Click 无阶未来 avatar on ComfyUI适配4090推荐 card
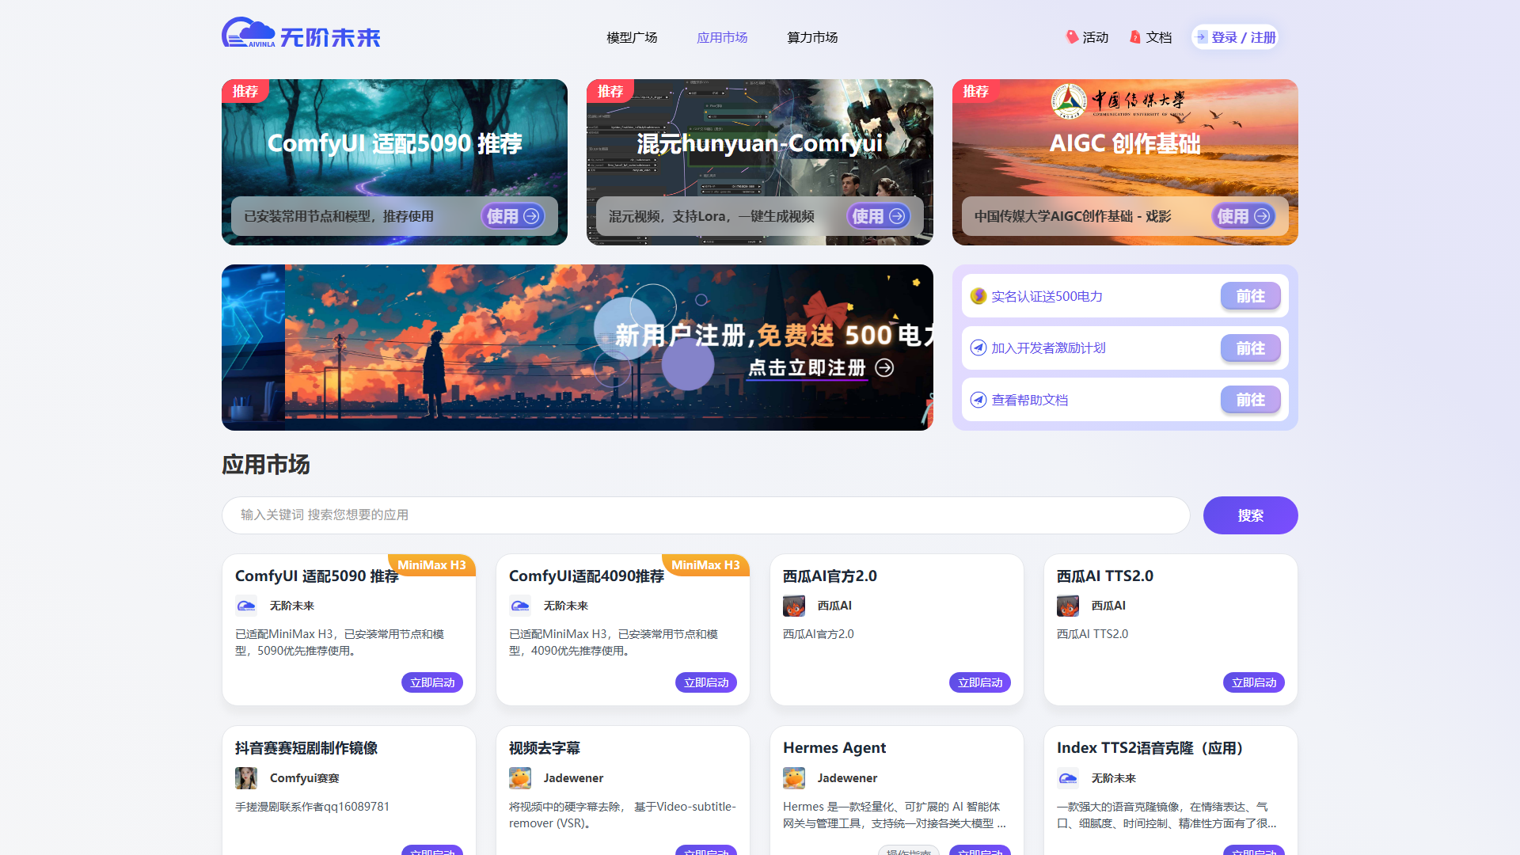The image size is (1520, 855). (x=520, y=606)
